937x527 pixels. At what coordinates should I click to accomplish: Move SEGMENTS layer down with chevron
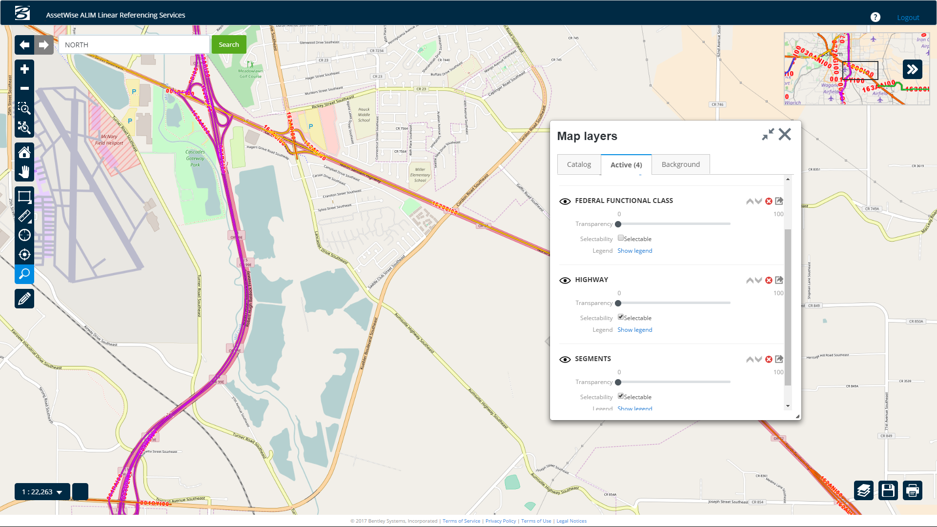(x=758, y=359)
